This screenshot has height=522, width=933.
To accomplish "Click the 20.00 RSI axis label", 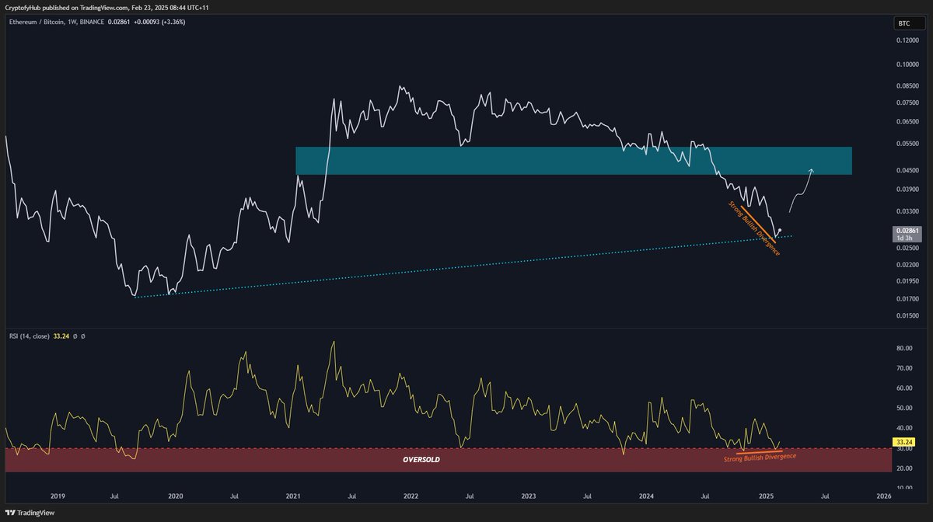I will pyautogui.click(x=904, y=468).
